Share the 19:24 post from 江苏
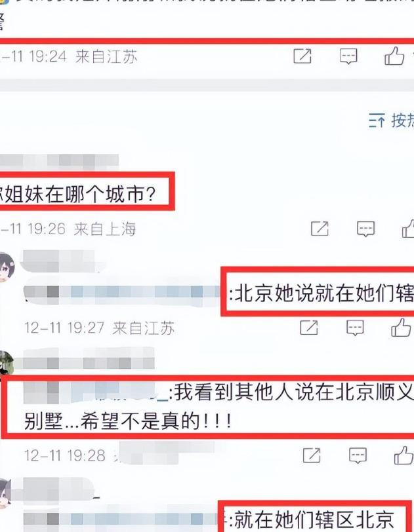Screen dimensions: 414x532 point(302,56)
